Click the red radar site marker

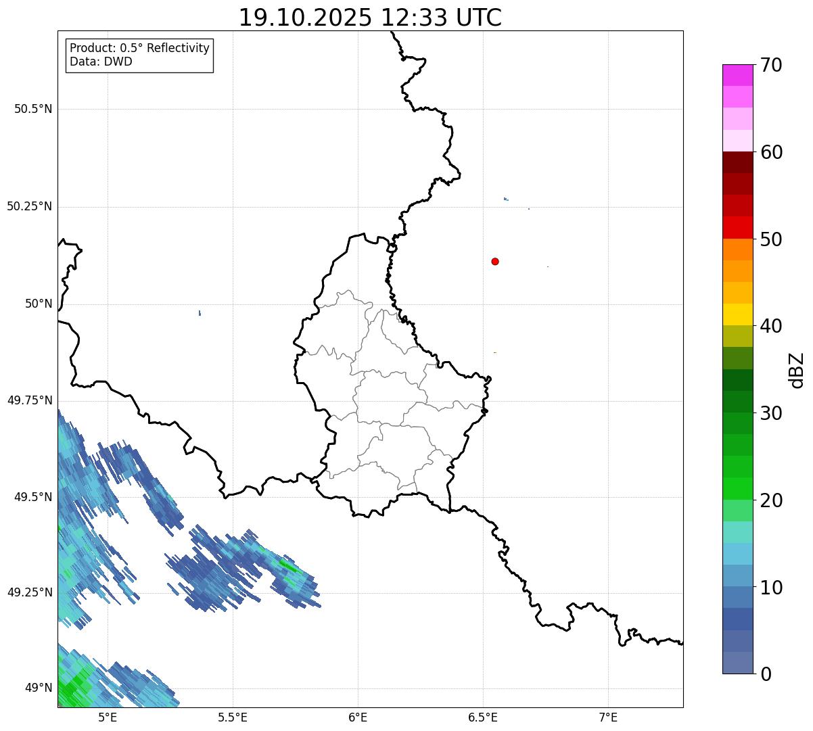[x=495, y=261]
